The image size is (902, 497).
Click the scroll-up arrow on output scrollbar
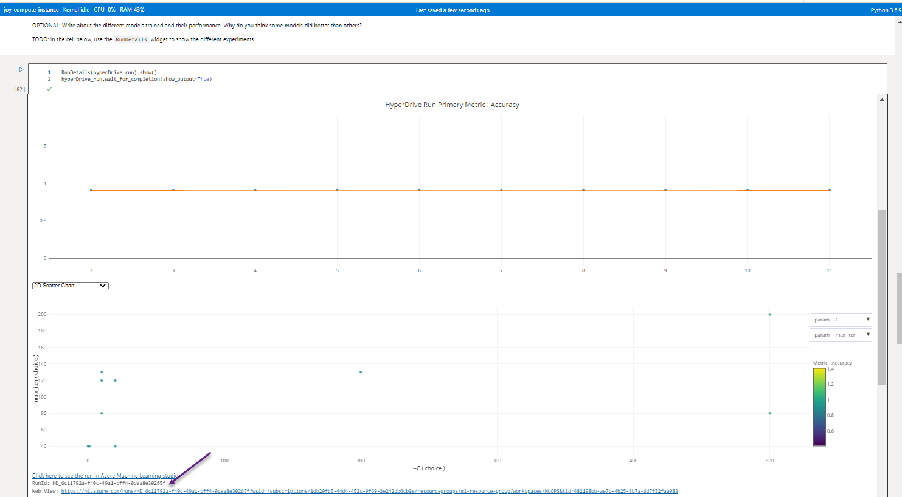[x=881, y=98]
